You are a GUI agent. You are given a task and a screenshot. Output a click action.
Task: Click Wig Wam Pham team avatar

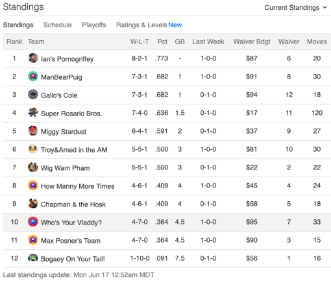tap(33, 167)
